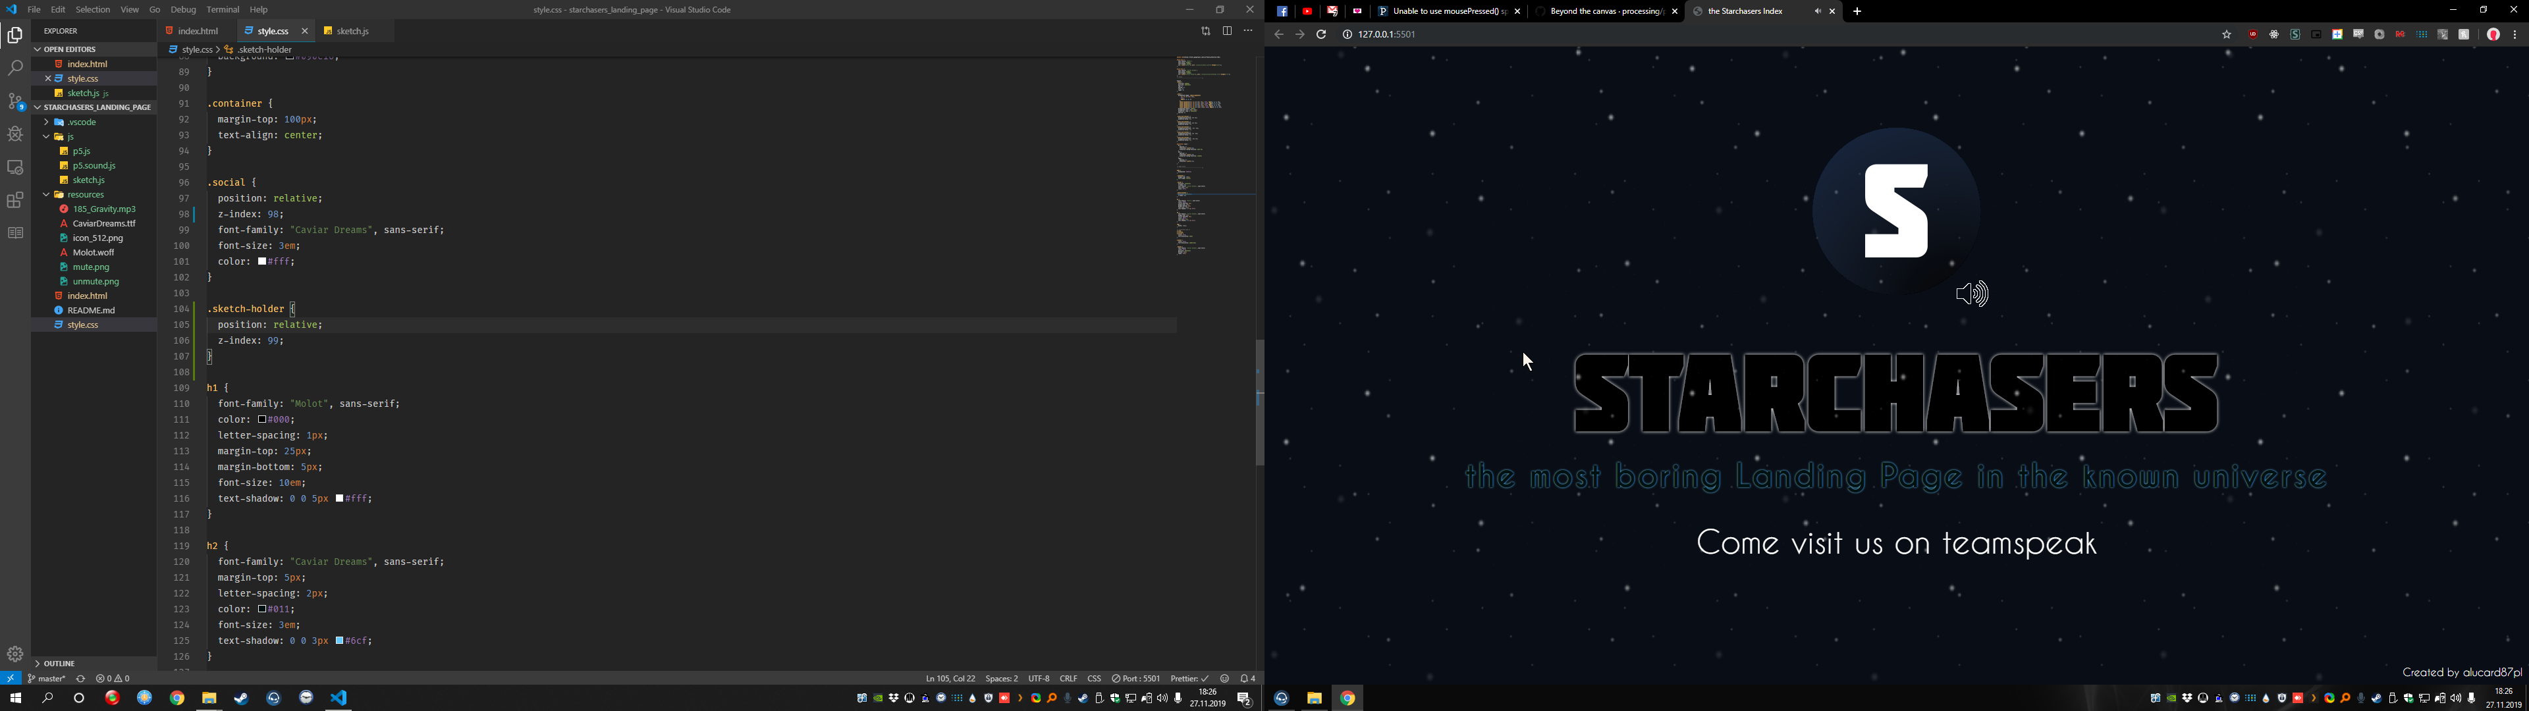2529x711 pixels.
Task: Open the Remote Explorer icon
Action: (x=14, y=168)
